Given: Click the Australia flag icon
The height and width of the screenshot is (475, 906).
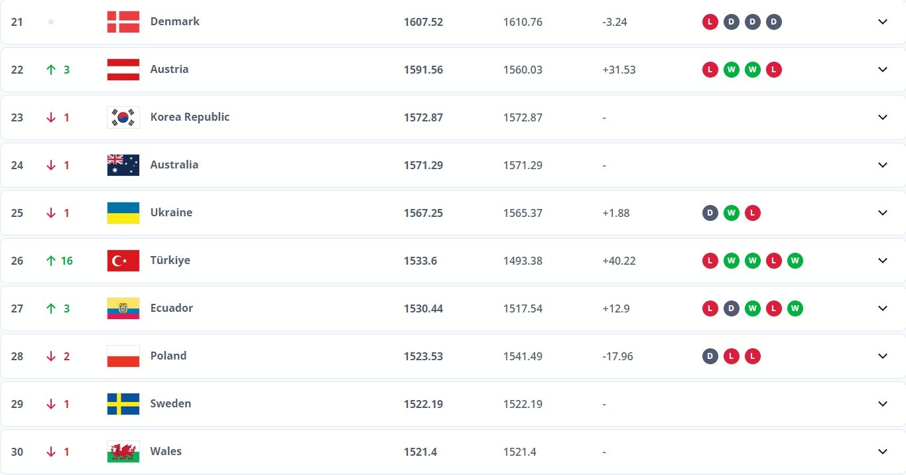Looking at the screenshot, I should click(123, 165).
